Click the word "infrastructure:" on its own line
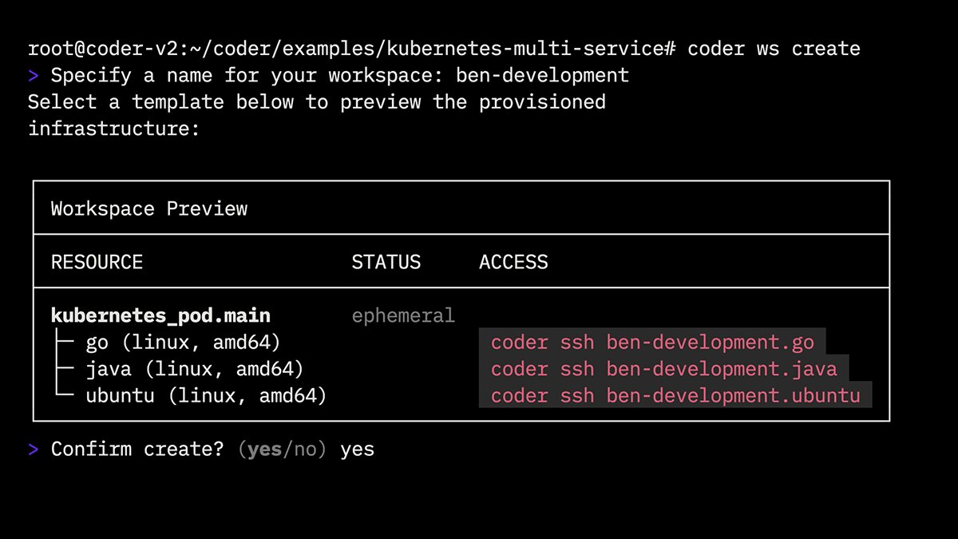This screenshot has width=958, height=539. coord(114,129)
